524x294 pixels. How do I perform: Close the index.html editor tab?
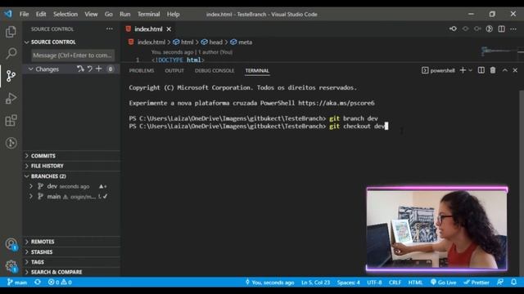pos(169,29)
